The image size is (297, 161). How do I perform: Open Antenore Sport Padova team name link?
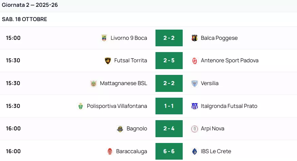[230, 61]
